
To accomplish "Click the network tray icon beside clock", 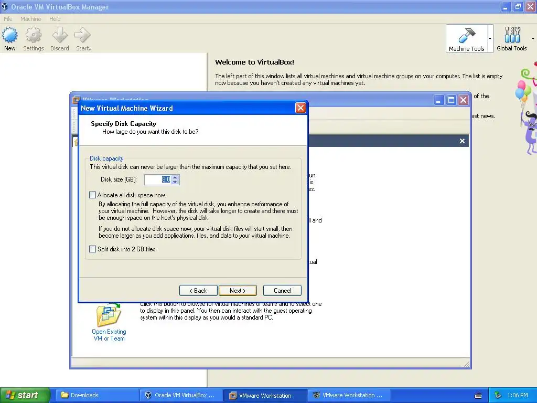I will (x=498, y=396).
